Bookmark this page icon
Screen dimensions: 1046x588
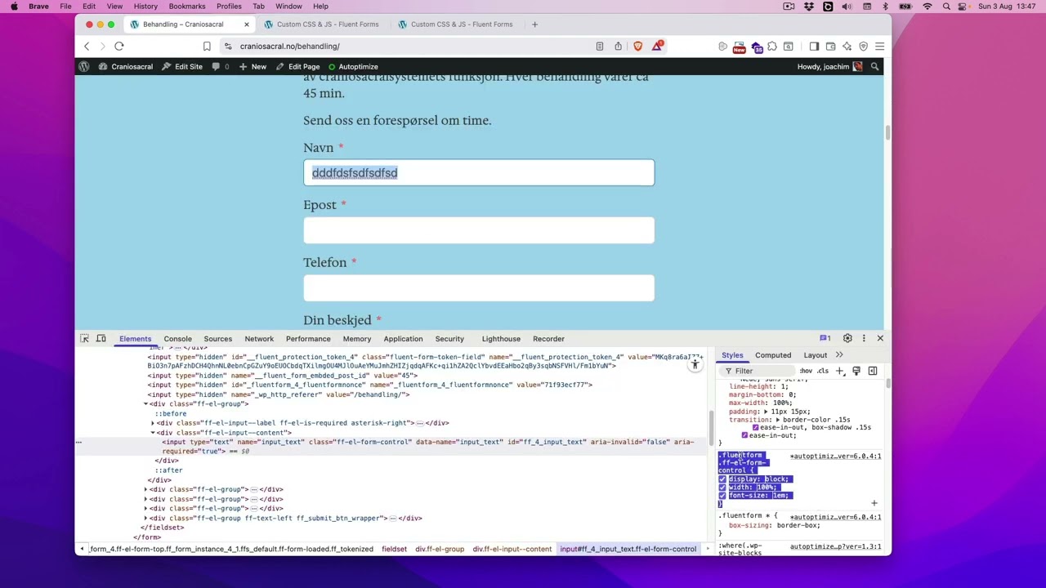[207, 47]
